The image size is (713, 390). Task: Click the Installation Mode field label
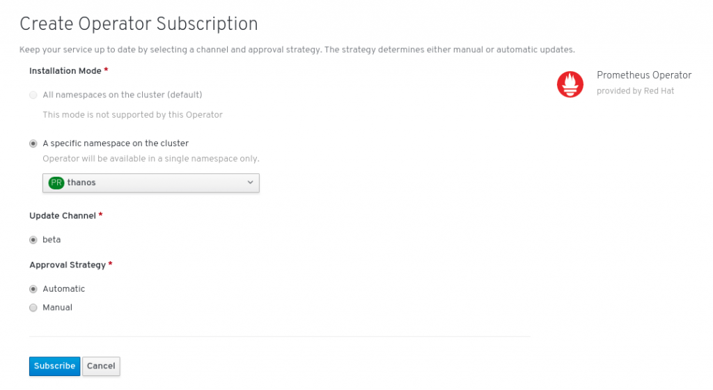65,71
